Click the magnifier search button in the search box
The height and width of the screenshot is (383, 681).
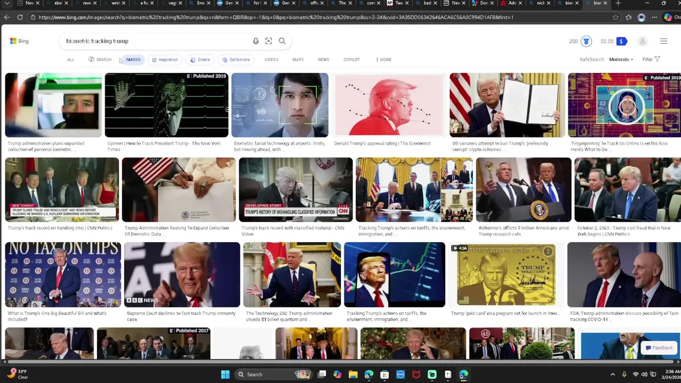click(x=282, y=41)
